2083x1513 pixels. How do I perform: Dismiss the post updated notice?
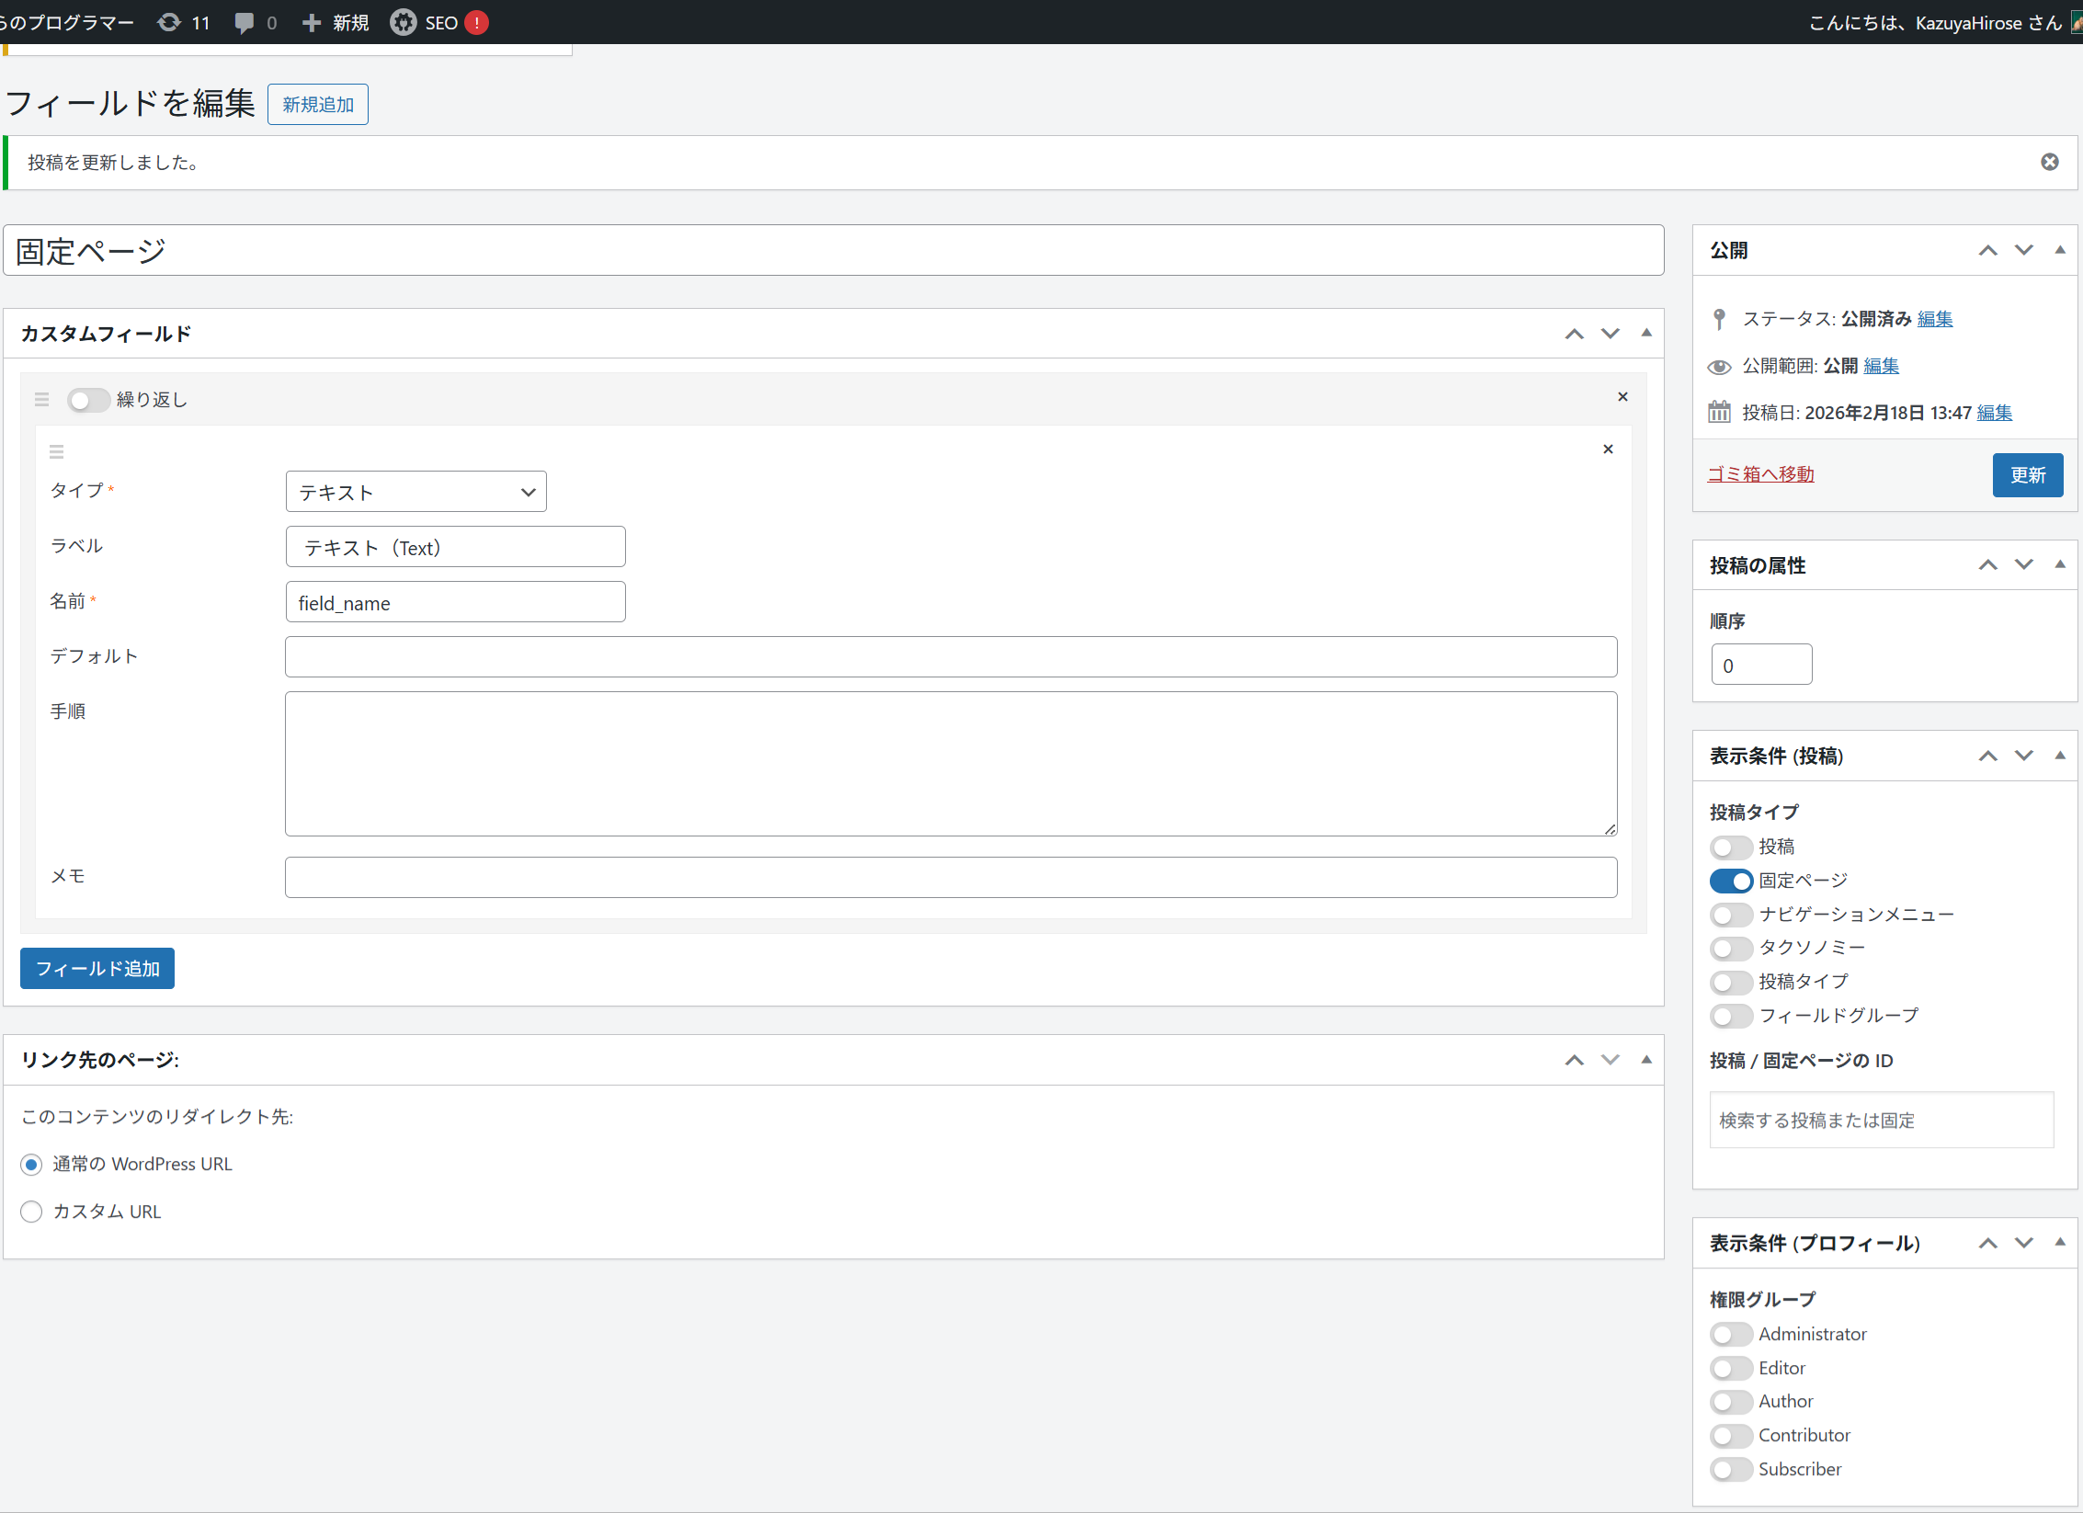tap(2049, 162)
